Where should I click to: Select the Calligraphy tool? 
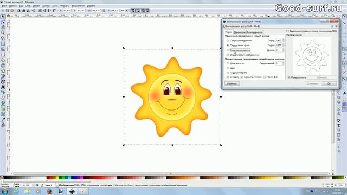[3, 82]
